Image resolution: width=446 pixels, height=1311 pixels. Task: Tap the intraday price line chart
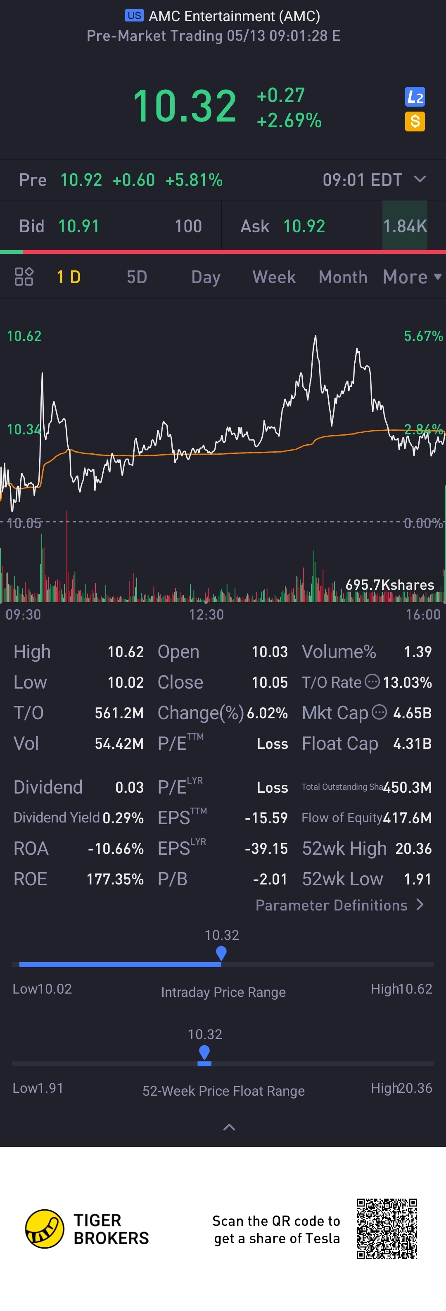[x=223, y=422]
